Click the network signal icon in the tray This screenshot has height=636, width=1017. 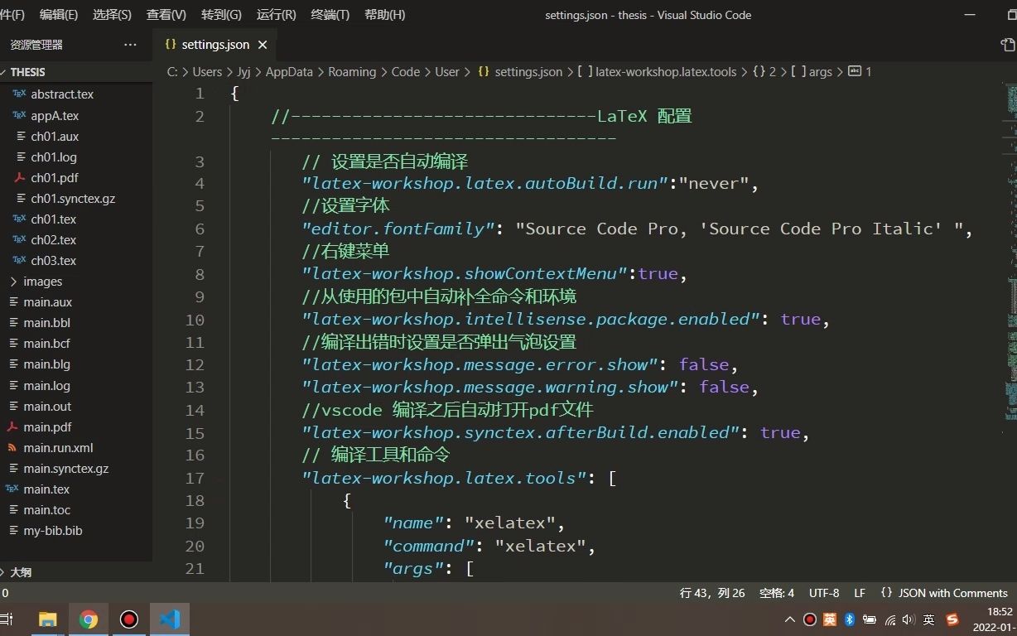point(889,619)
